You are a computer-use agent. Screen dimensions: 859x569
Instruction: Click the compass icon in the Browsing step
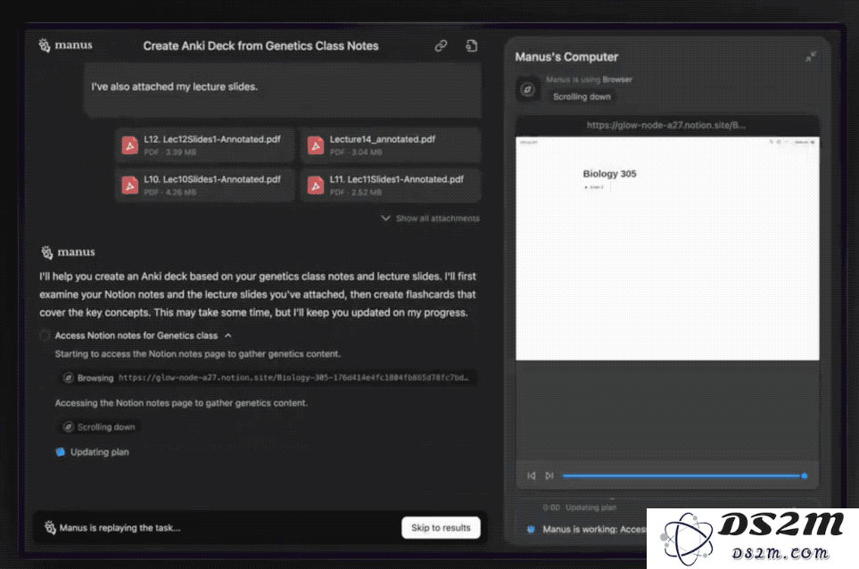click(x=69, y=378)
